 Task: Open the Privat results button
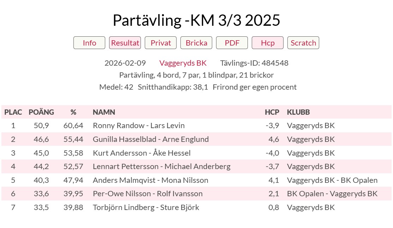pos(161,43)
